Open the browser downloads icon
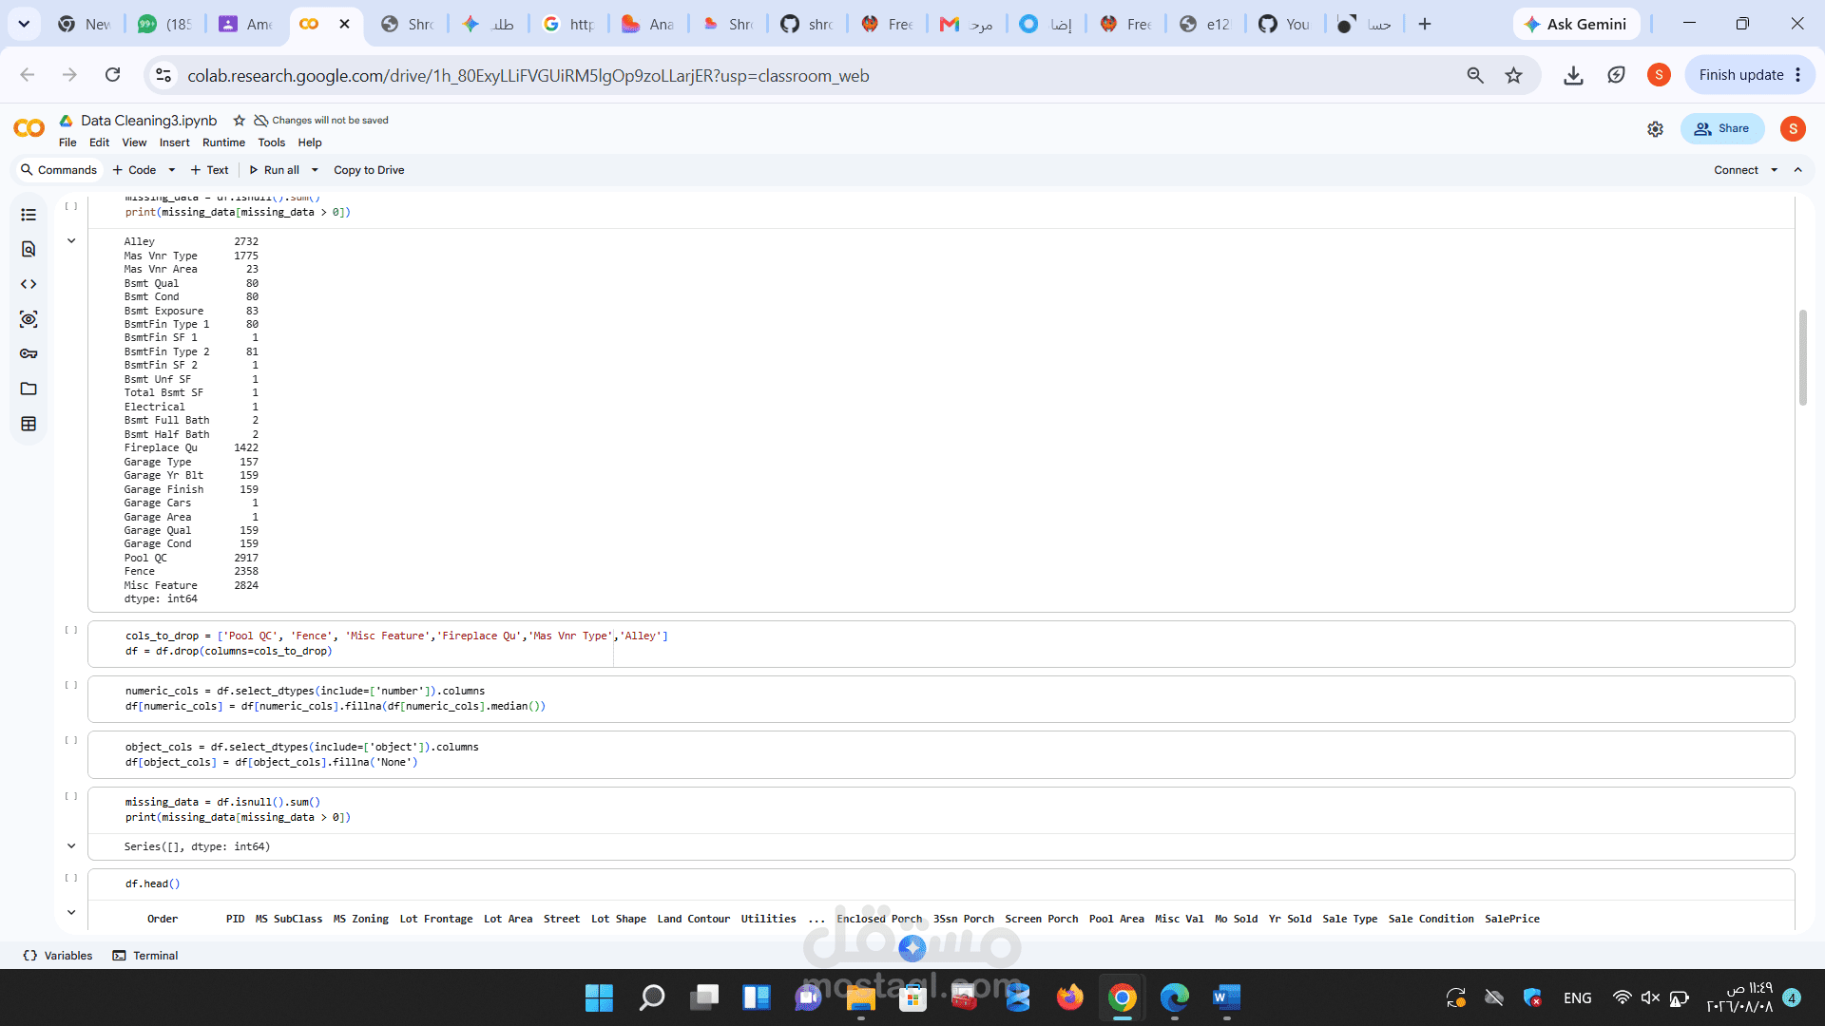 1573,75
